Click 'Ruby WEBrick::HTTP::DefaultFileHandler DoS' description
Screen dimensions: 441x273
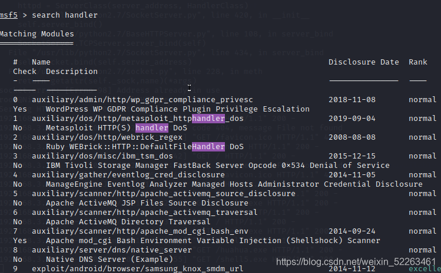tap(145, 147)
